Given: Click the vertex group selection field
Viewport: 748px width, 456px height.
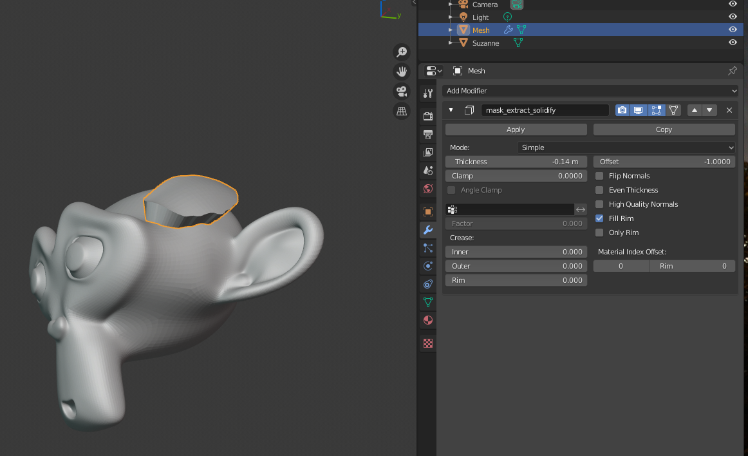Looking at the screenshot, I should [x=509, y=209].
